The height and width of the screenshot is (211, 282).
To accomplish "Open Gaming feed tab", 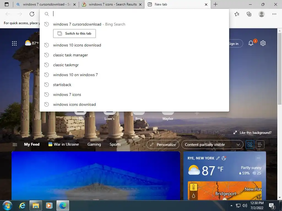I will point(94,145).
